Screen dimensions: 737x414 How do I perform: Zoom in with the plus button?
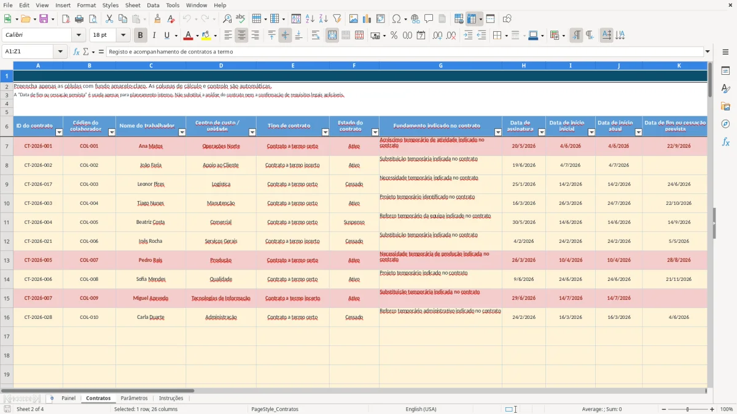pos(712,409)
